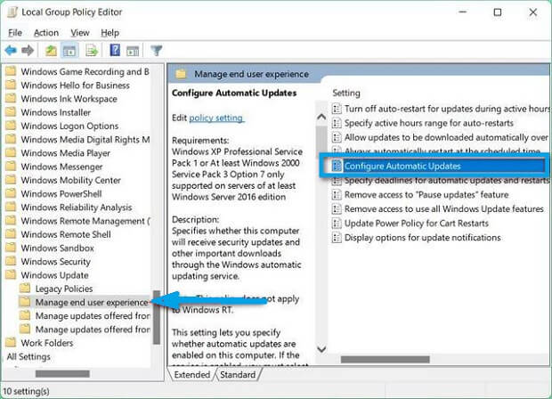Select Windows Installer folder
The height and width of the screenshot is (399, 552).
click(55, 112)
